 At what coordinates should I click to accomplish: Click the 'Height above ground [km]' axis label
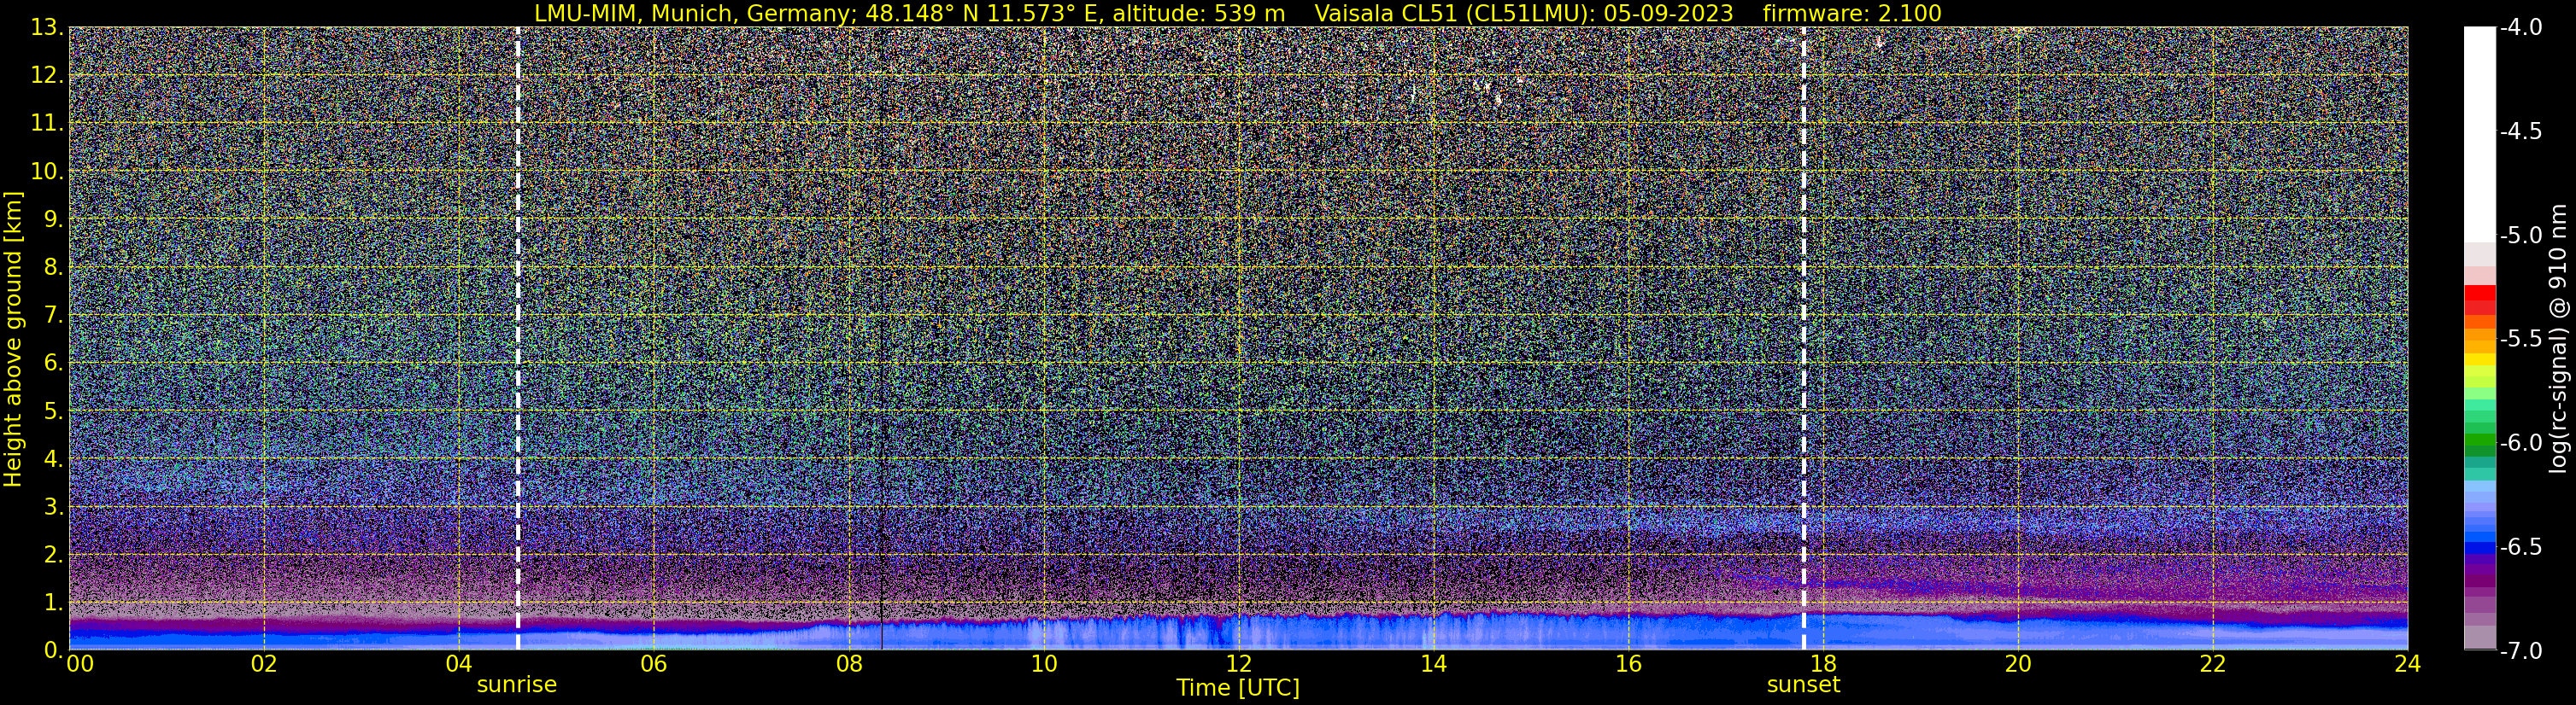[x=13, y=340]
